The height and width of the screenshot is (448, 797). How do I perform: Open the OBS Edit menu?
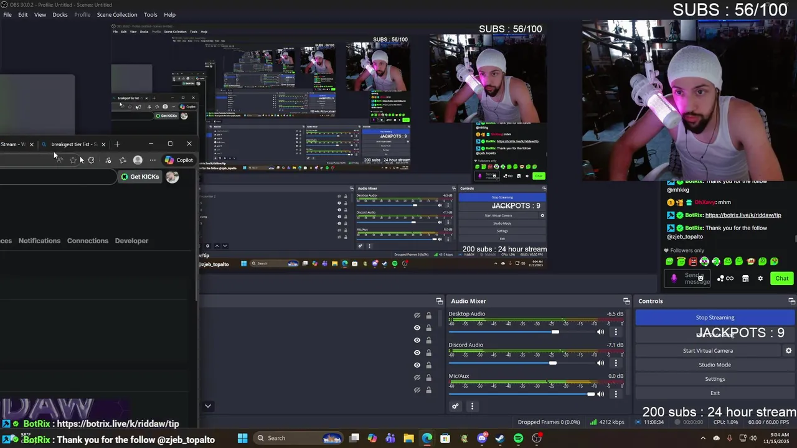coord(22,14)
